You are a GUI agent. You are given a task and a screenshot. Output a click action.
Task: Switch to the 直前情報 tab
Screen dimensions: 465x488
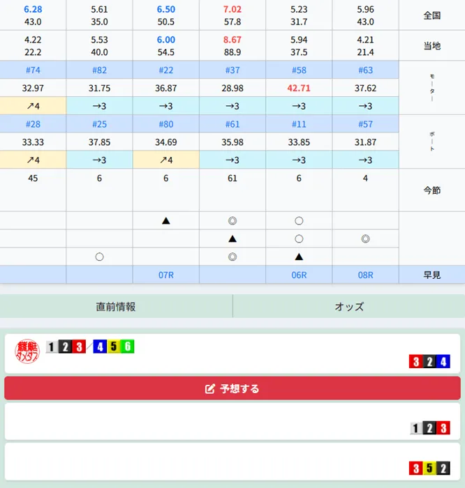click(x=116, y=306)
